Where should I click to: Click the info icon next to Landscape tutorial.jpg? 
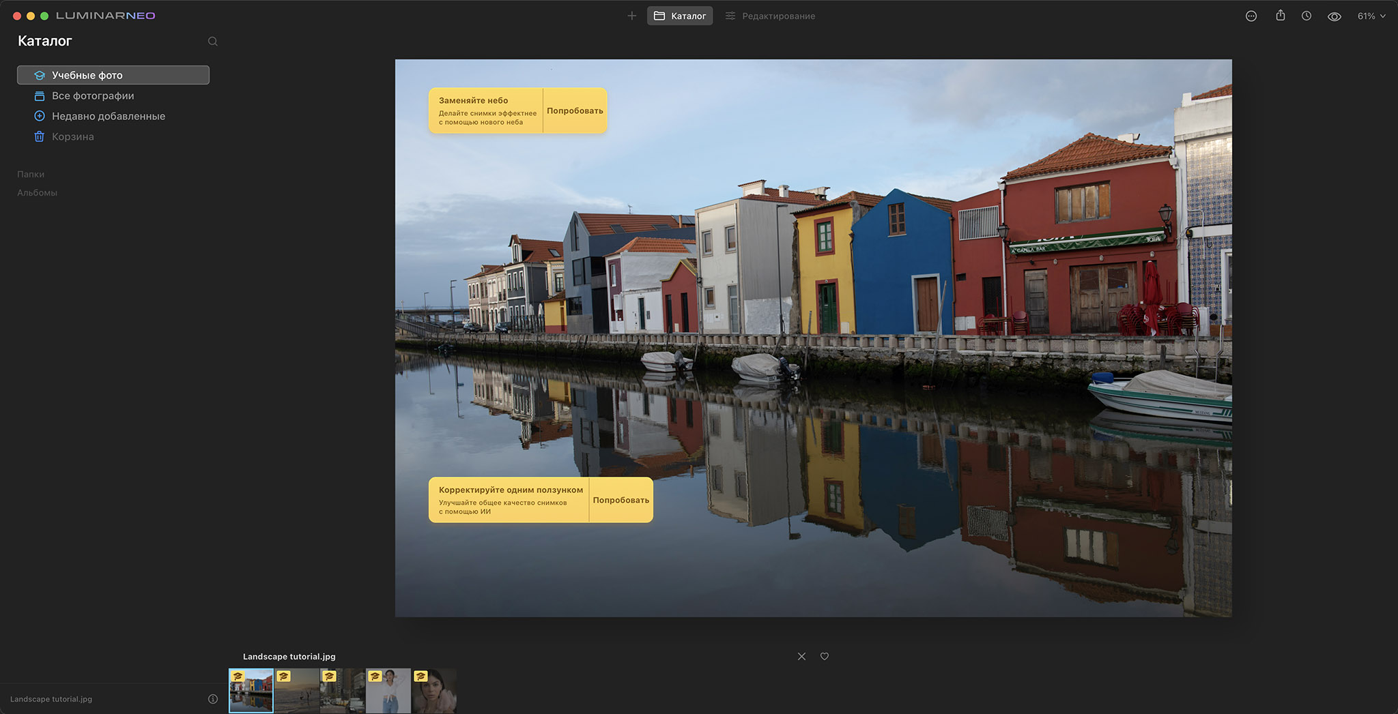(x=212, y=698)
